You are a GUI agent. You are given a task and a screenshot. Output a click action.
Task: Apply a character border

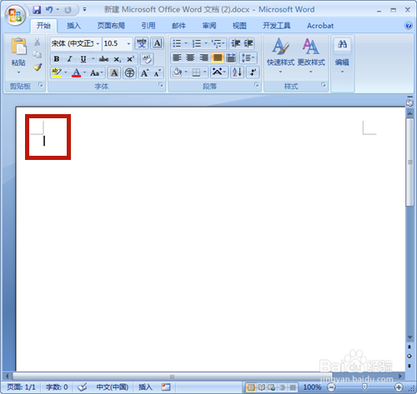pyautogui.click(x=157, y=43)
